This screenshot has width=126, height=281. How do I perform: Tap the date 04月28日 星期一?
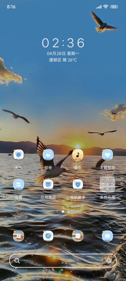point(63,54)
